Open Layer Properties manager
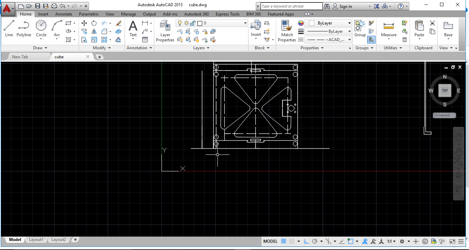Image resolution: width=469 pixels, height=250 pixels. pyautogui.click(x=165, y=31)
